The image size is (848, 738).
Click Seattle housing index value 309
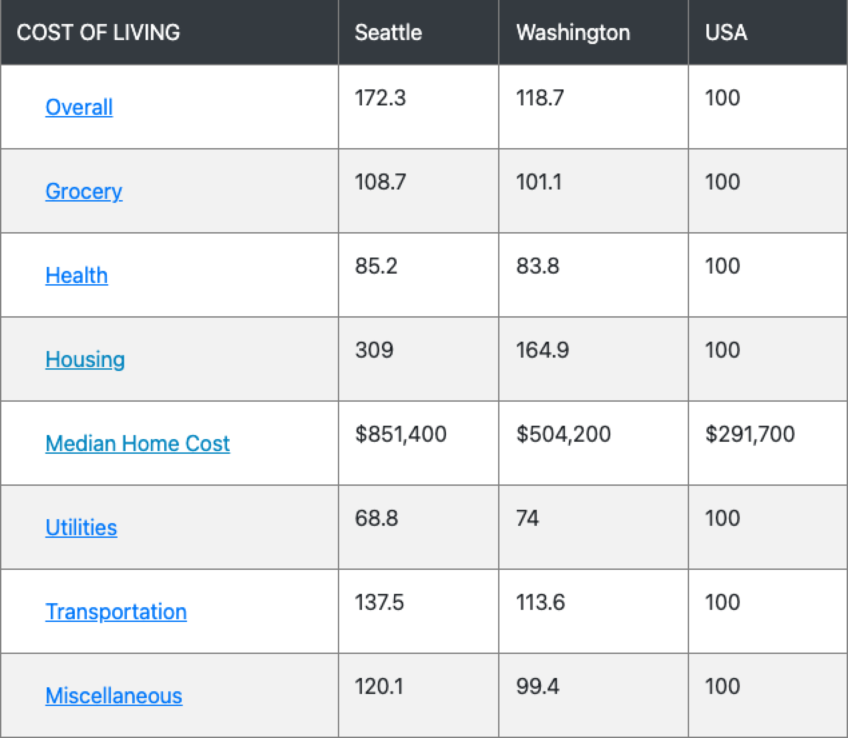(x=374, y=350)
